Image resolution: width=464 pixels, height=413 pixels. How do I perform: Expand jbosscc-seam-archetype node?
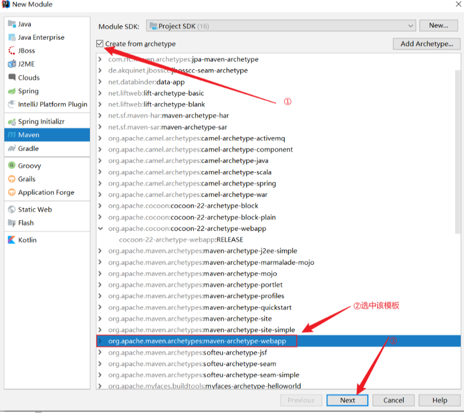pos(100,71)
